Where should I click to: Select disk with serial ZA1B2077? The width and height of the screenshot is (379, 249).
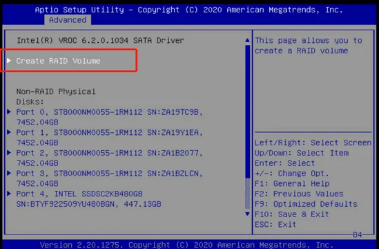109,158
